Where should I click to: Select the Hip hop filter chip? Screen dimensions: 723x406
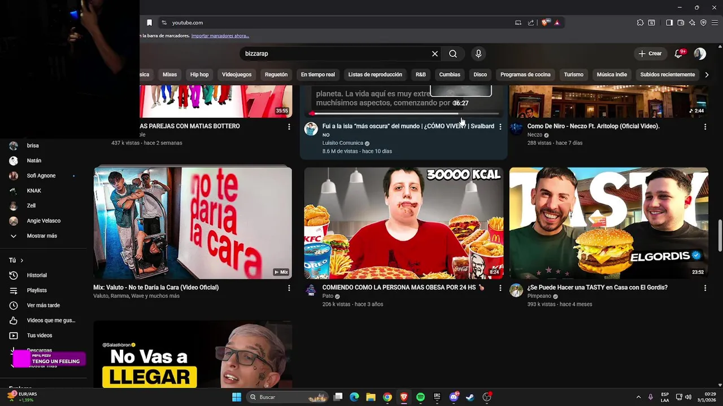[199, 74]
